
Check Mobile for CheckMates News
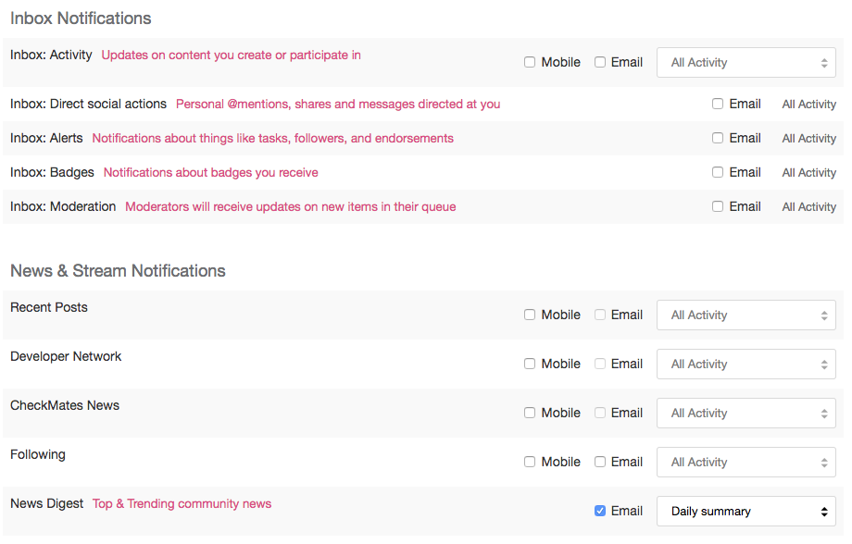pyautogui.click(x=529, y=413)
